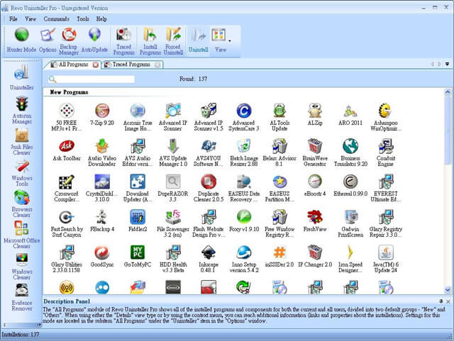Open Windows Tools in sidebar
This screenshot has height=341, width=454.
(22, 173)
